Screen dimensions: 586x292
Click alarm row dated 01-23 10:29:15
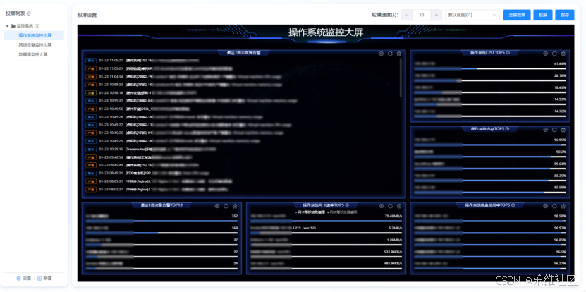pyautogui.click(x=241, y=149)
